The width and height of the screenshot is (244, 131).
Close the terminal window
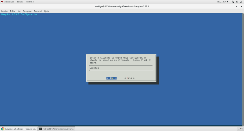click(241, 6)
